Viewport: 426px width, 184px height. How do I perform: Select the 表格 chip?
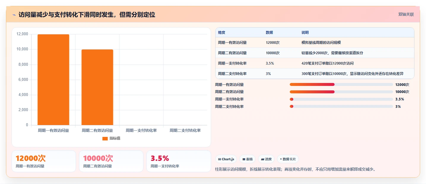(x=248, y=159)
